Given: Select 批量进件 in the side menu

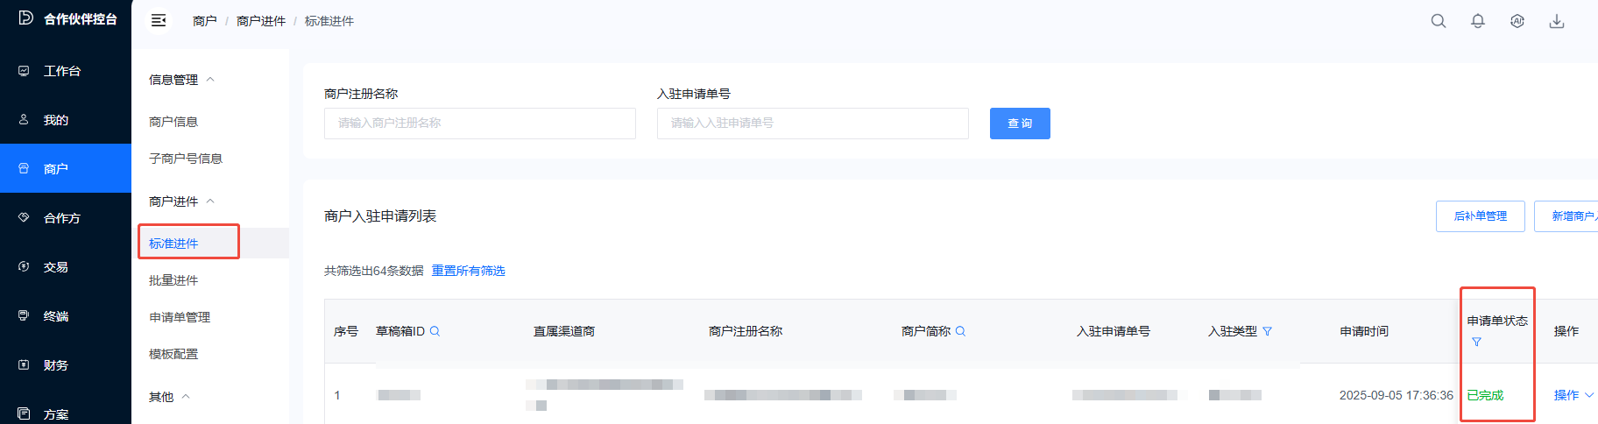Looking at the screenshot, I should [173, 280].
